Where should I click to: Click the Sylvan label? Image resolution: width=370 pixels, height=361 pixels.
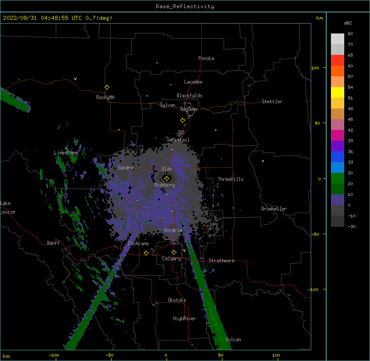click(167, 105)
